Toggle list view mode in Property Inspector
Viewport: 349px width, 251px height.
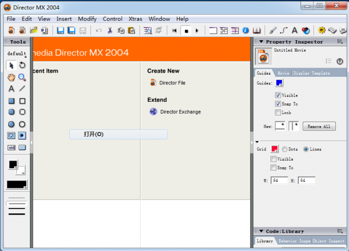coord(328,61)
